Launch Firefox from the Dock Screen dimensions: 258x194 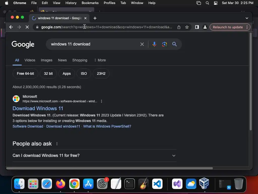(60, 184)
